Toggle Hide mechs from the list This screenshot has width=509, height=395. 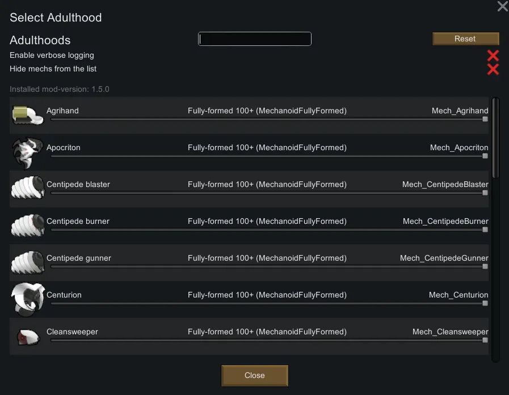(x=493, y=69)
